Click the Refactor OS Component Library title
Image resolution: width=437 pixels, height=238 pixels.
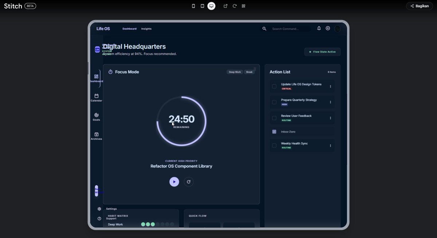point(181,166)
